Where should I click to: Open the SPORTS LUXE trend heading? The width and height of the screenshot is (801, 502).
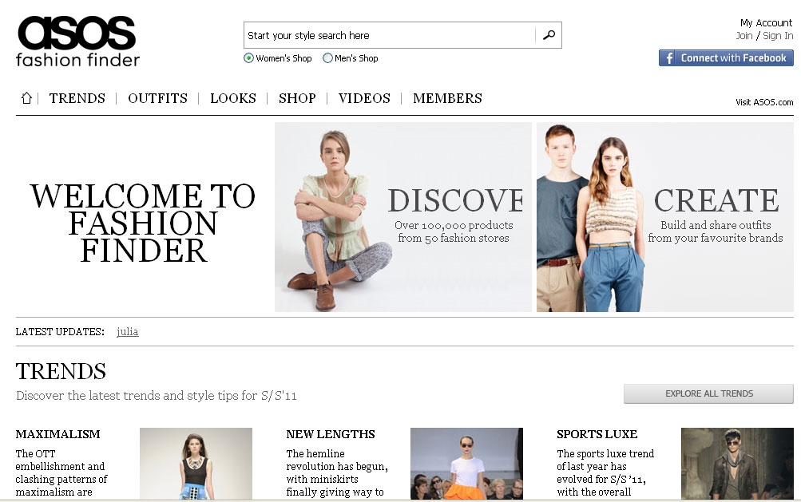tap(597, 434)
